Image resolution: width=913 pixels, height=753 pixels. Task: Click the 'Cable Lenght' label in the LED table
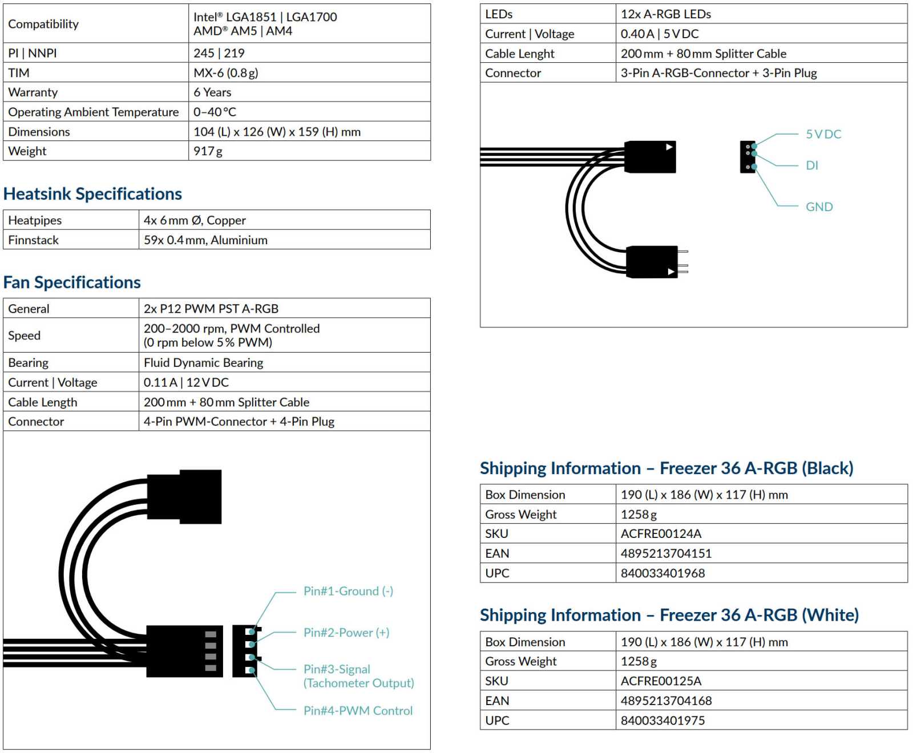pyautogui.click(x=519, y=54)
